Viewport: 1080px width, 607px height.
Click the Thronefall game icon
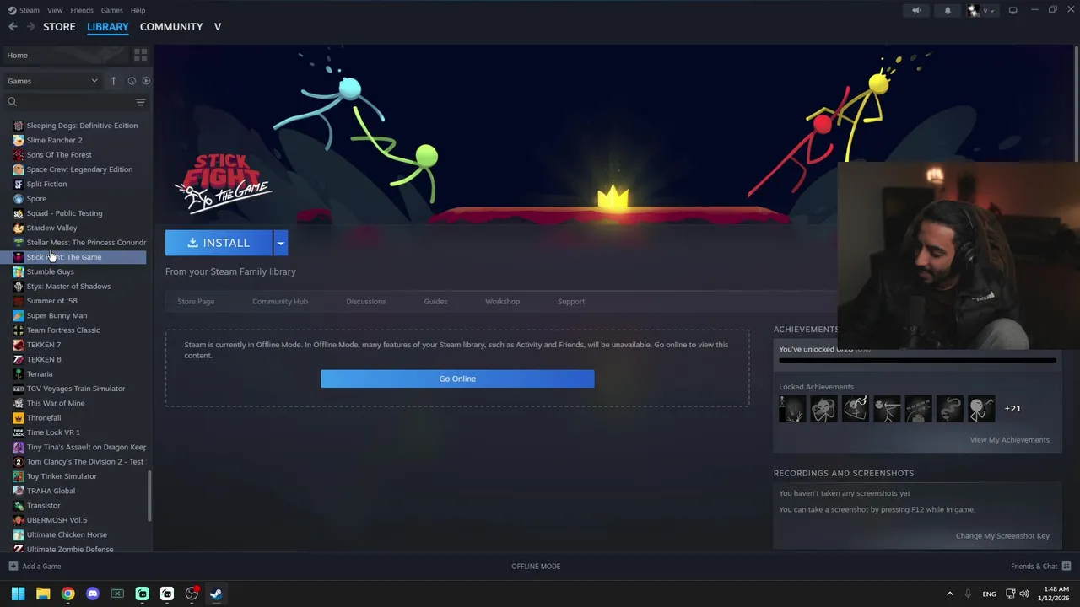click(x=19, y=417)
